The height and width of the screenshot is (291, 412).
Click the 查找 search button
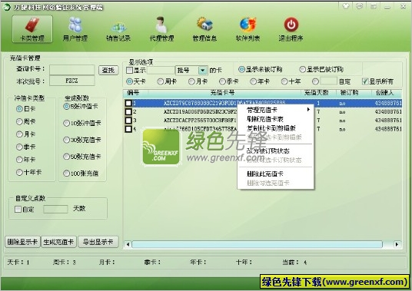coord(108,70)
